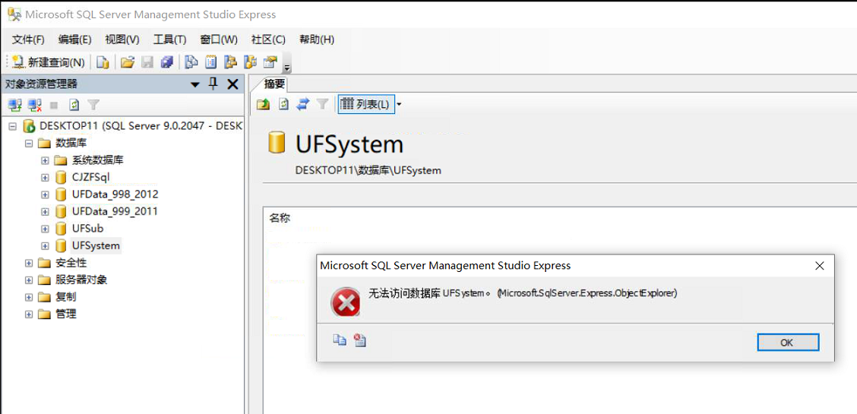
Task: Click the DESKTOP11\数据库\UFSystem path text
Action: pyautogui.click(x=368, y=170)
